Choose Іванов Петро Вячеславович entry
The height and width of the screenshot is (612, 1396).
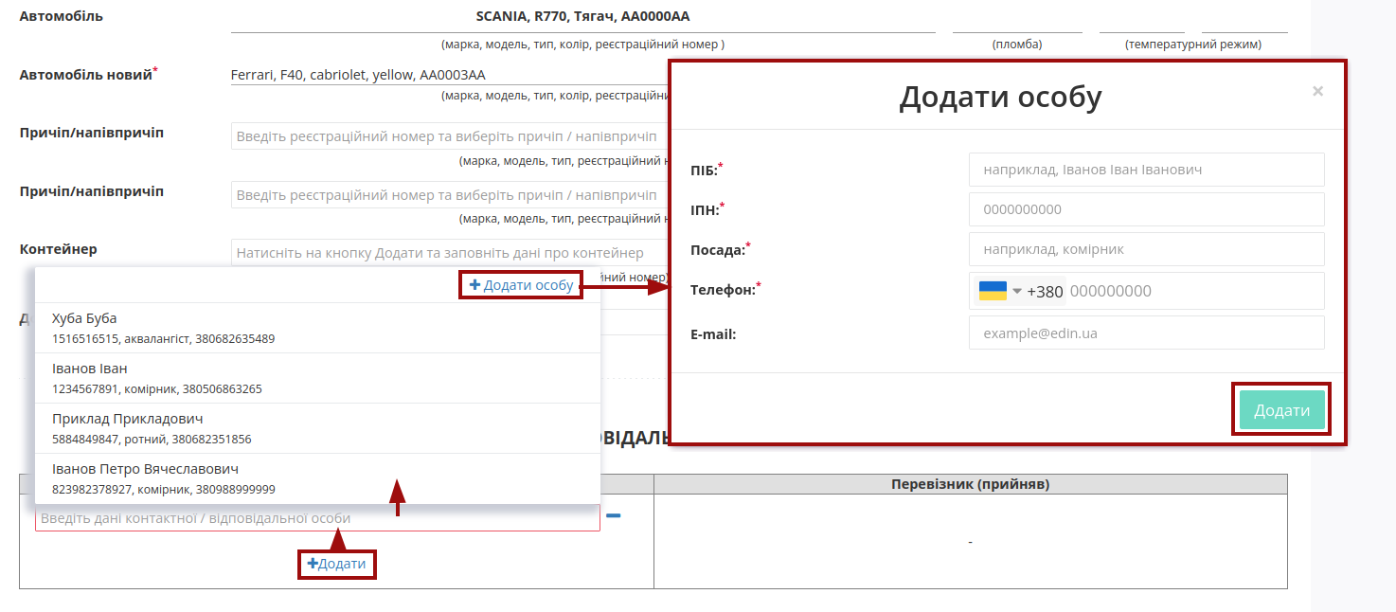point(317,478)
